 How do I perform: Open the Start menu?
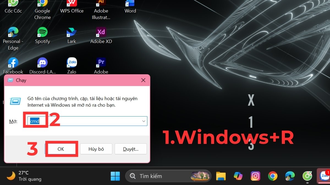tap(115, 176)
